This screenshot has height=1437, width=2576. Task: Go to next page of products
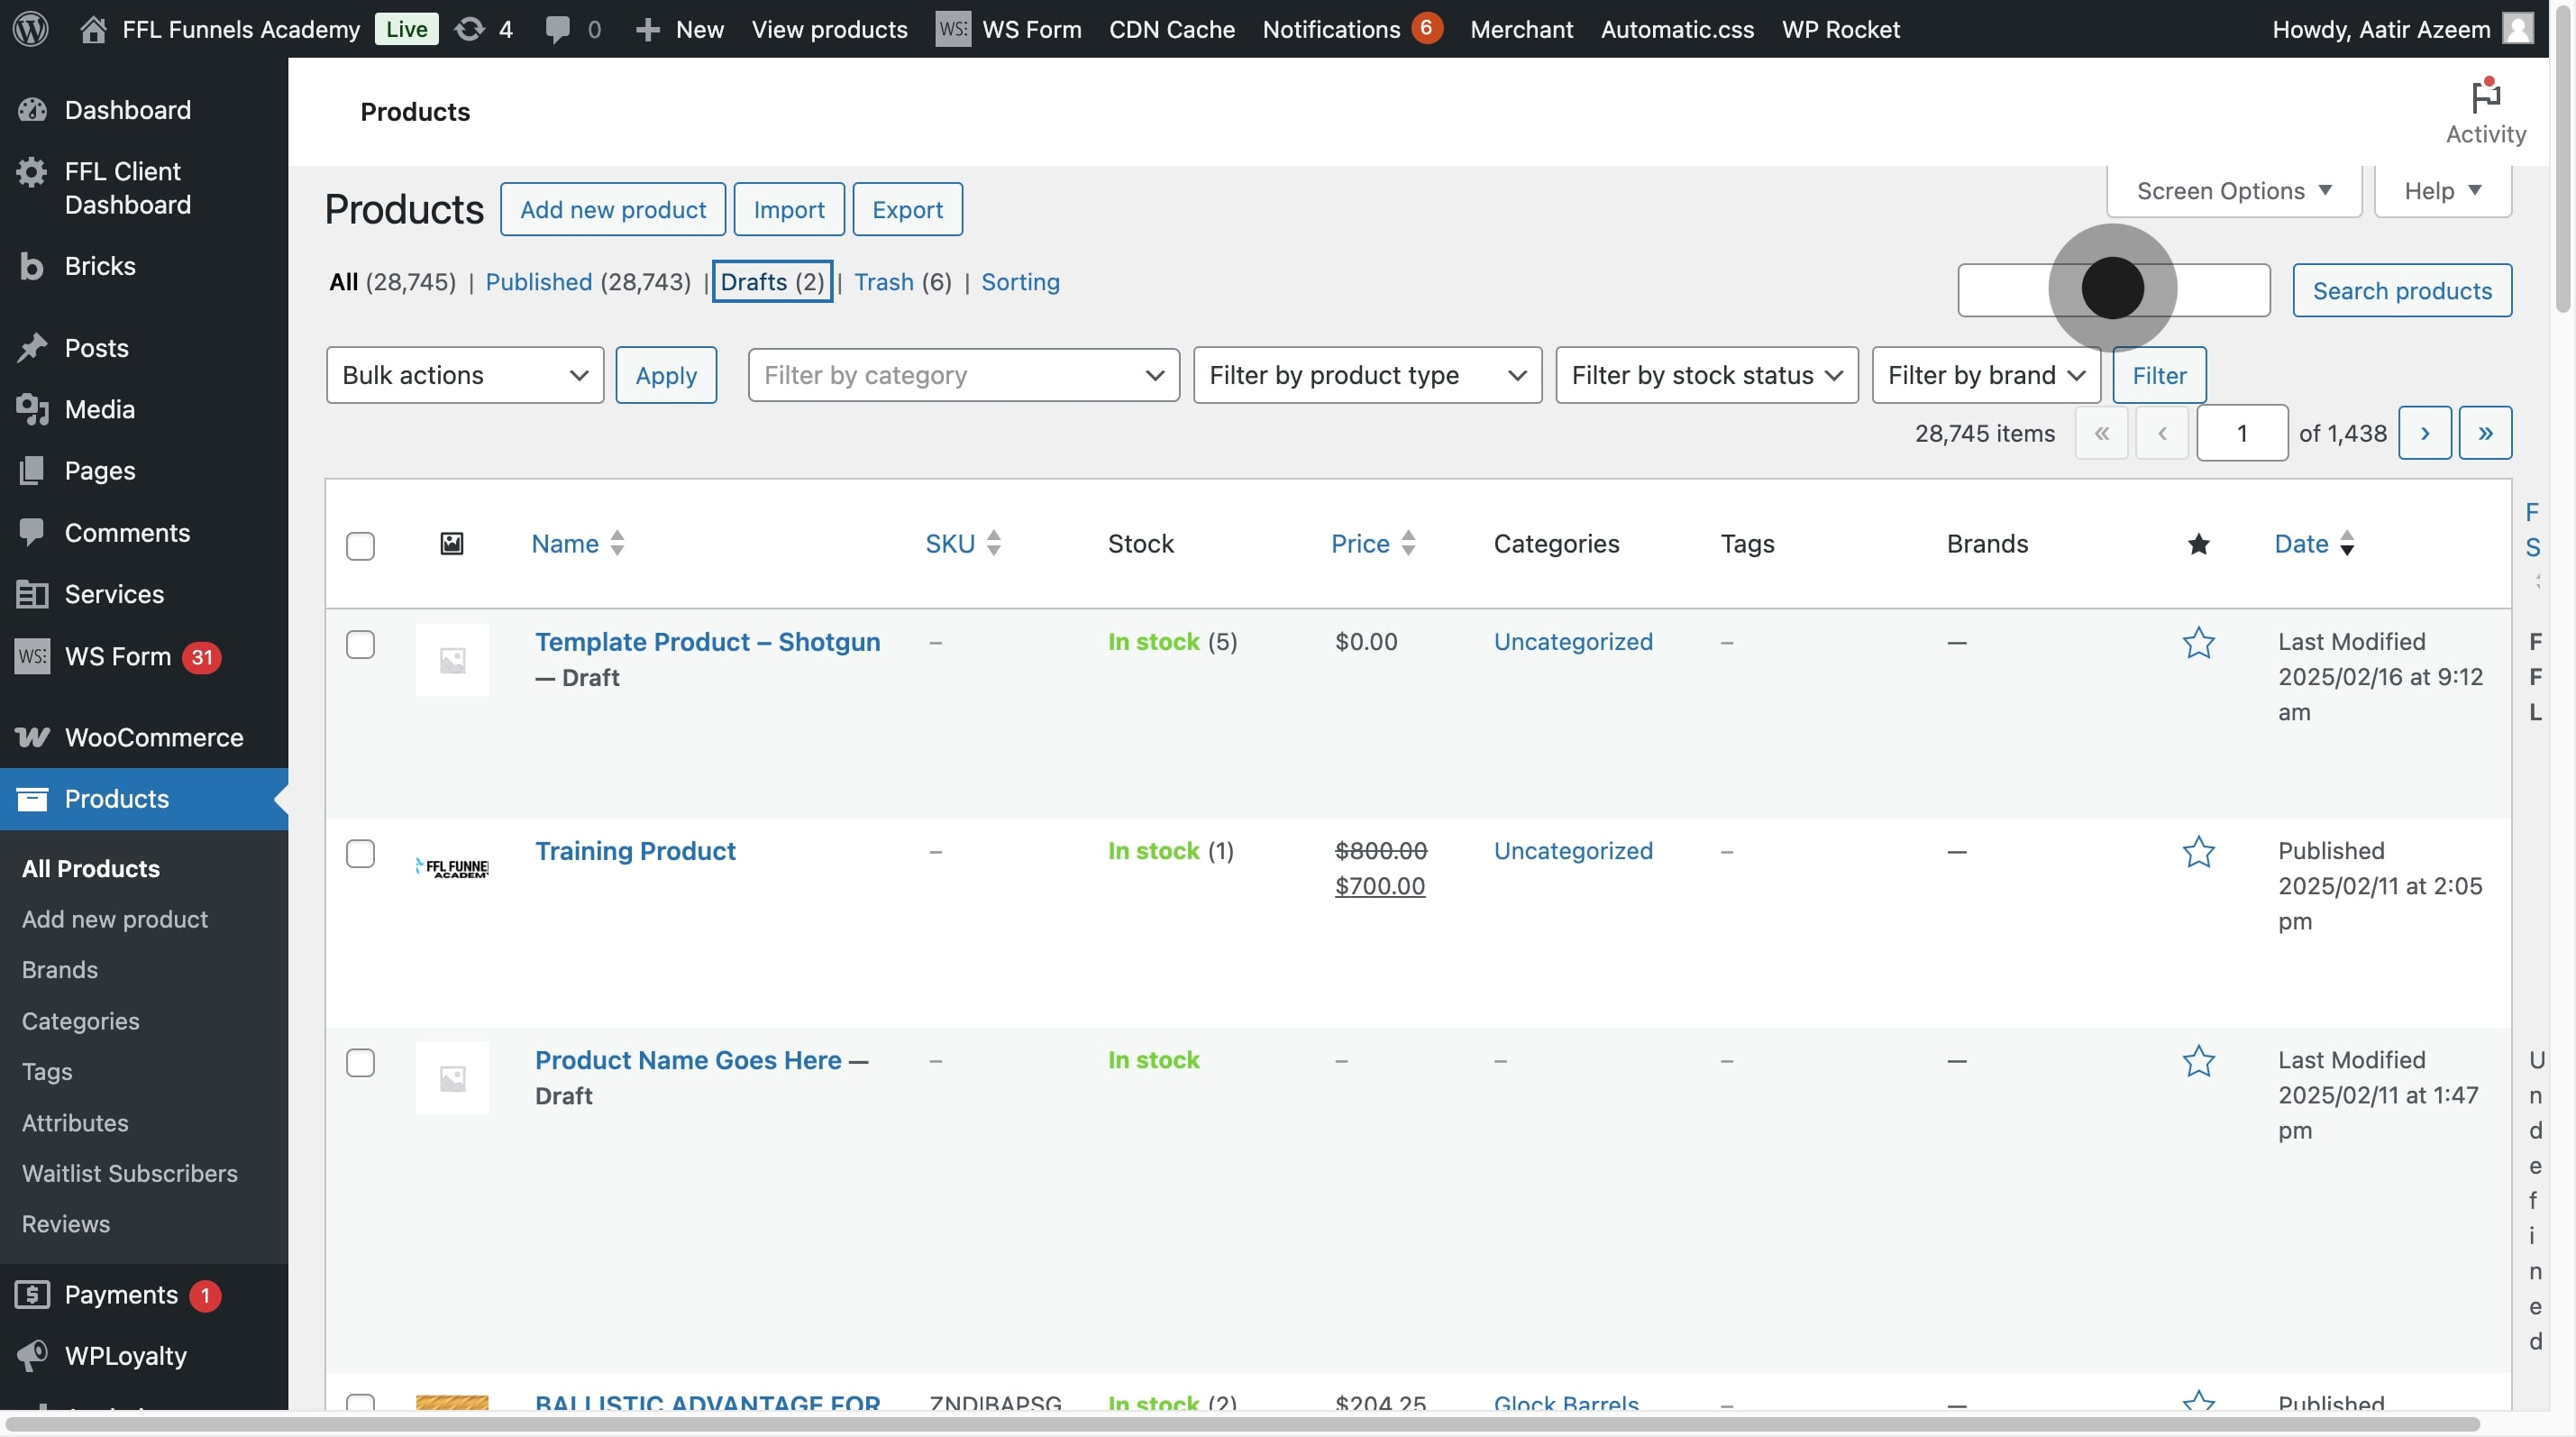2425,433
